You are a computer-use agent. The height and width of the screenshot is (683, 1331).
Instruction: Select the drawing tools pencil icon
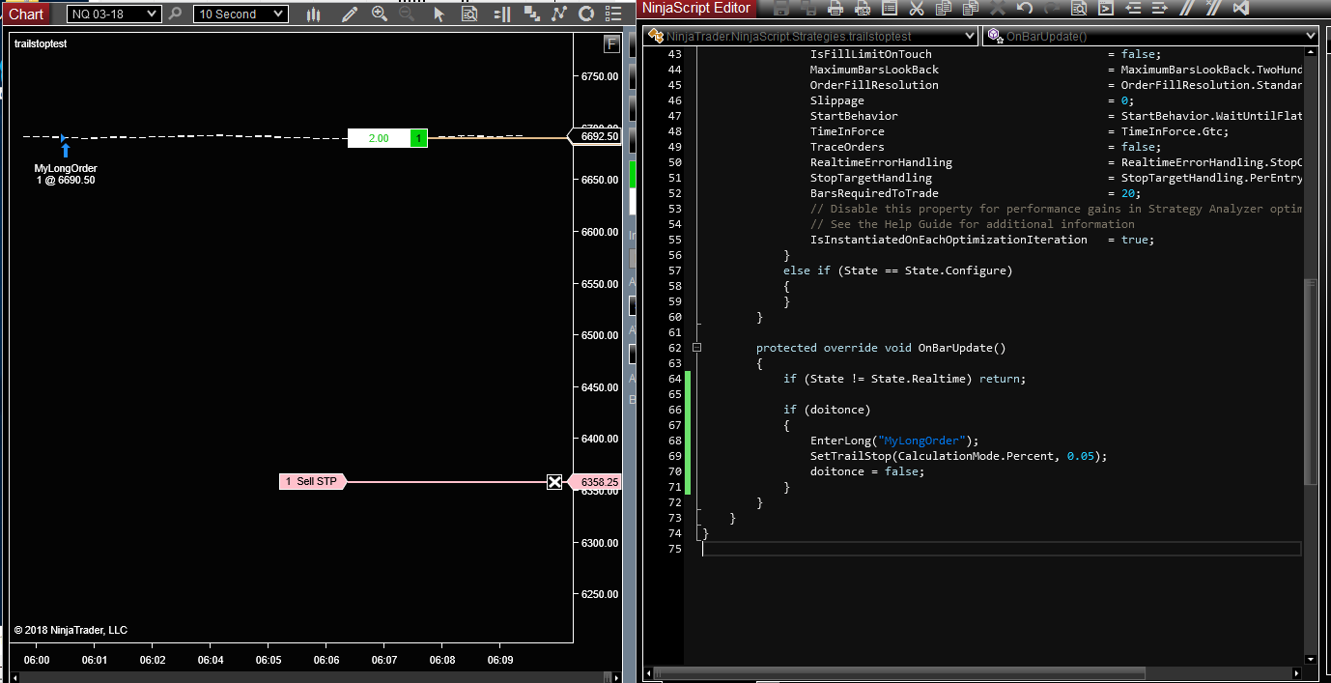point(350,14)
